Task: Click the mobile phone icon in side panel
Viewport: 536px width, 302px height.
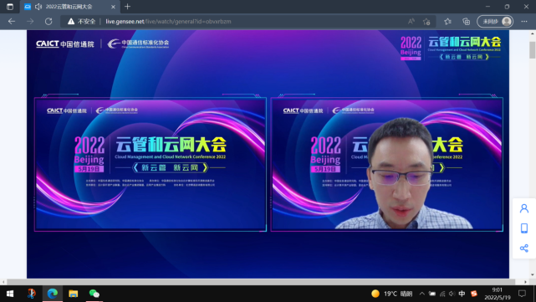Action: point(524,228)
